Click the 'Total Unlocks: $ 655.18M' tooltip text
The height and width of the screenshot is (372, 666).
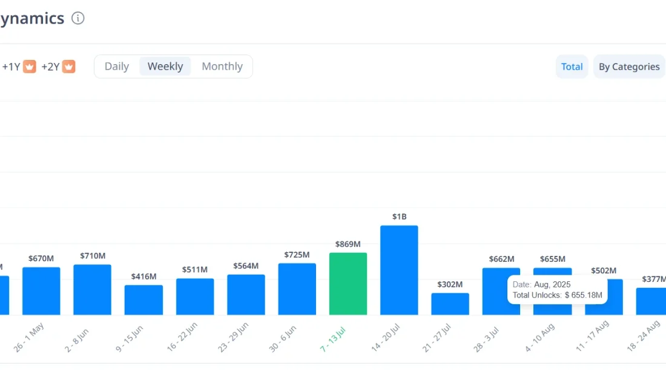coord(557,295)
